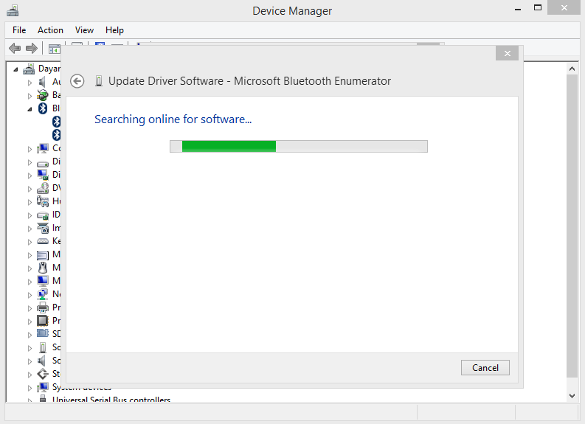Go back in Update Driver Software wizard
Screen dimensions: 585x424
coord(77,81)
